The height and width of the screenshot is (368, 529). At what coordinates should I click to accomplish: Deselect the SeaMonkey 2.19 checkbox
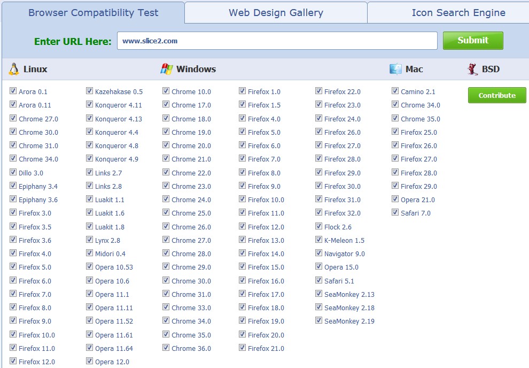319,320
